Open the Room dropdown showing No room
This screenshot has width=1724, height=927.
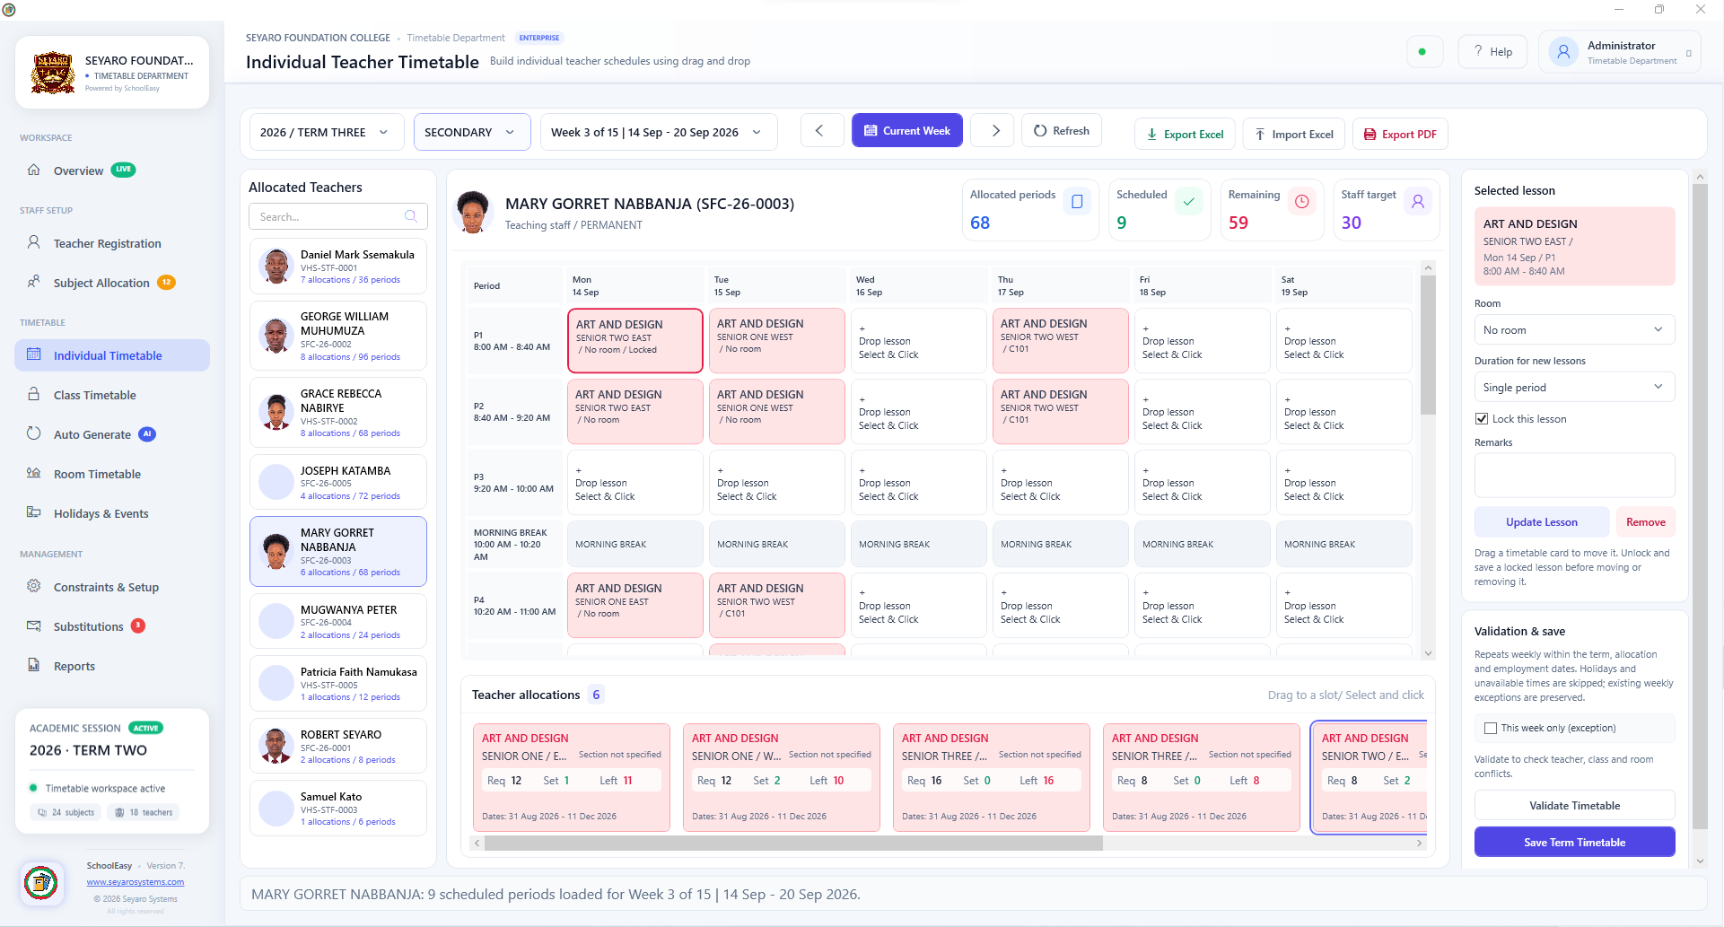tap(1574, 330)
